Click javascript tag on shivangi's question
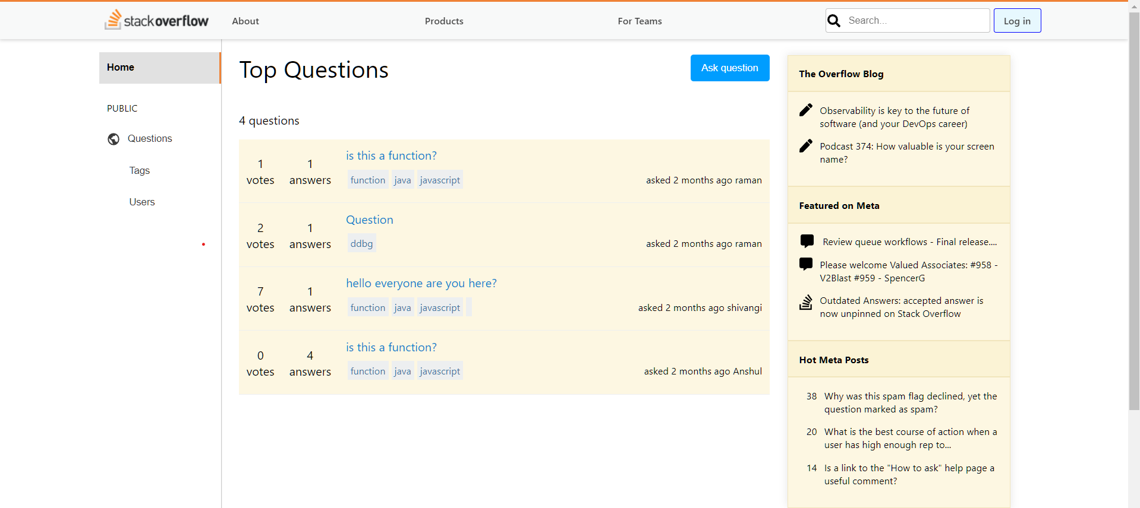Viewport: 1140px width, 508px height. pyautogui.click(x=440, y=307)
